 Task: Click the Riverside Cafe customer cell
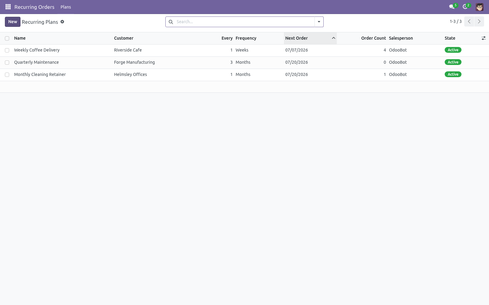pos(128,50)
